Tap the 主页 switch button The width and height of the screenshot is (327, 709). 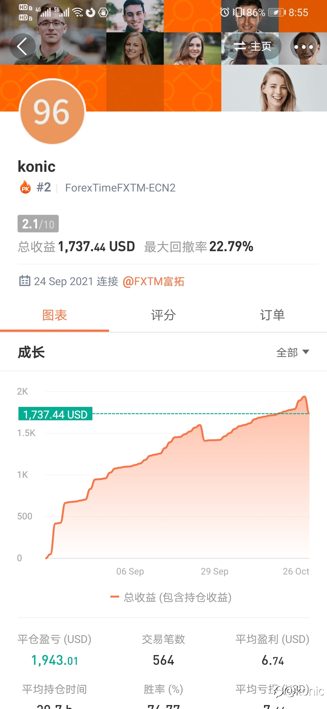[x=253, y=46]
